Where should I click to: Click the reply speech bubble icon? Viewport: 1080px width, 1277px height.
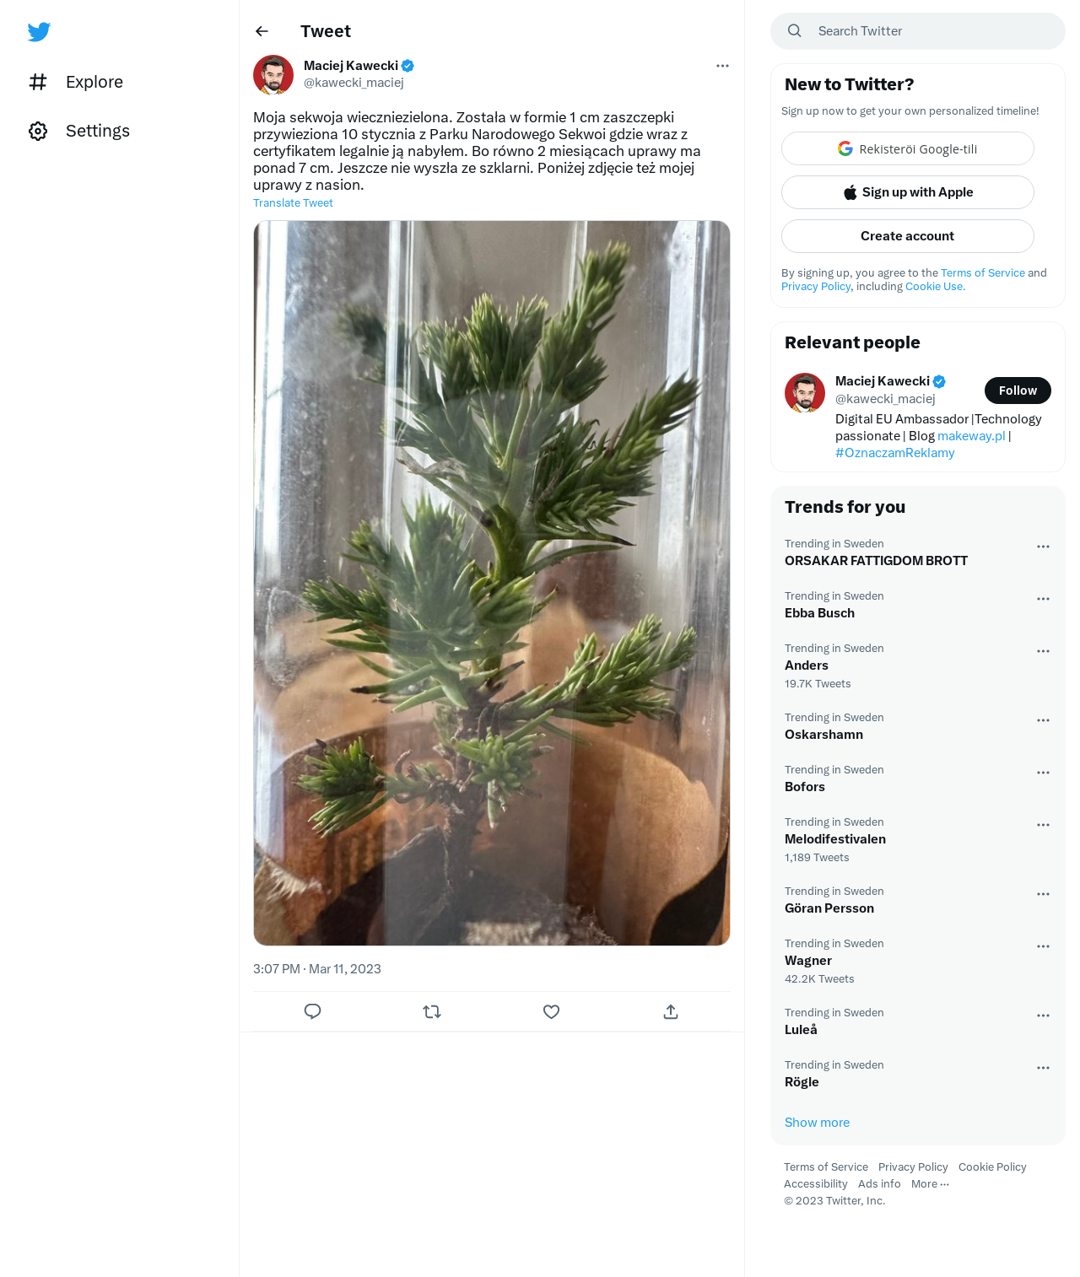(x=312, y=1011)
